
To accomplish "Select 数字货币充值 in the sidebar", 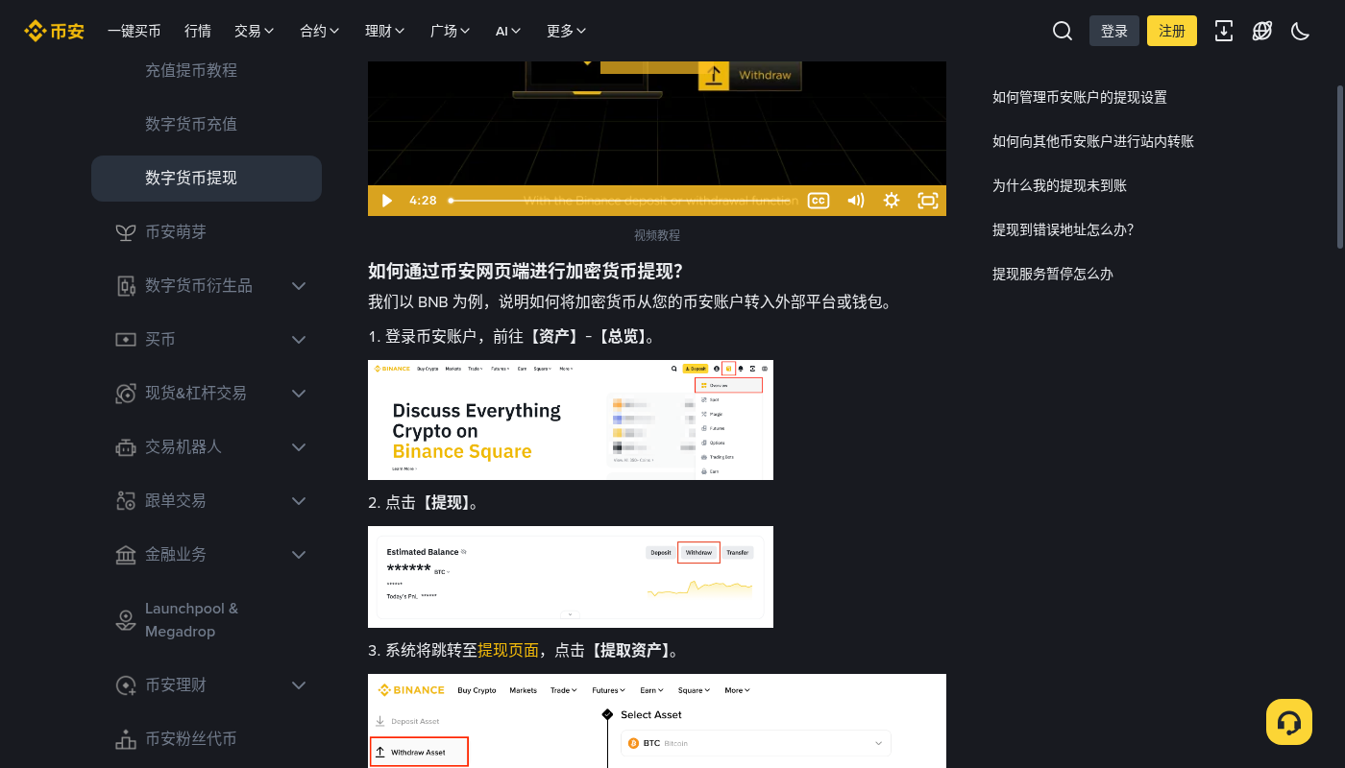I will click(x=191, y=124).
